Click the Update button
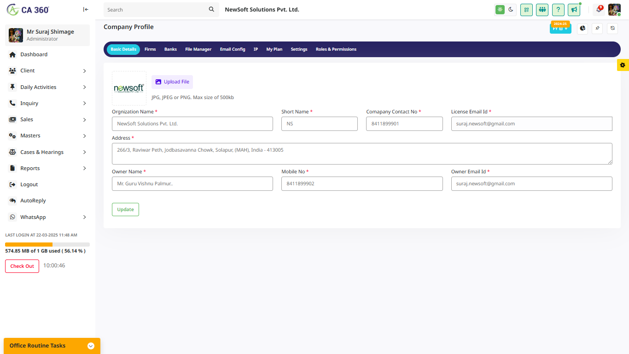The width and height of the screenshot is (629, 354). 125,209
